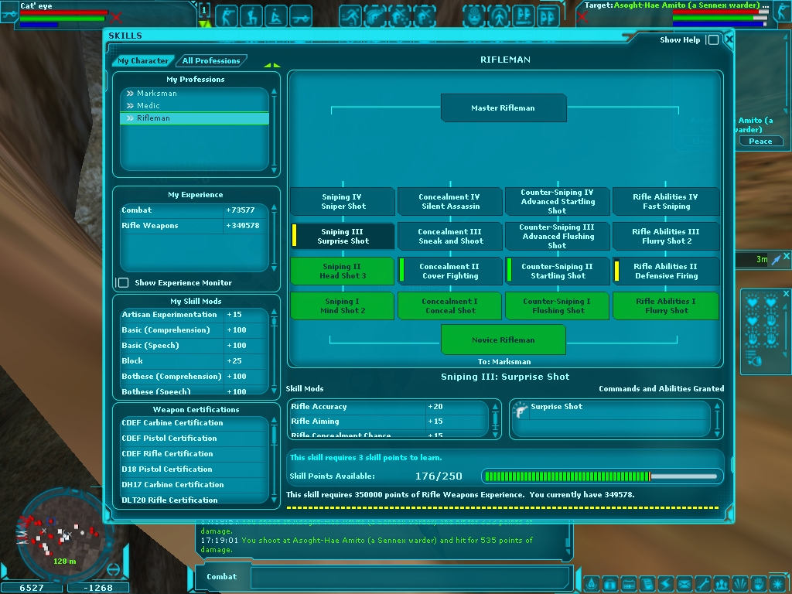Click the lightning bolt icon

point(665,583)
